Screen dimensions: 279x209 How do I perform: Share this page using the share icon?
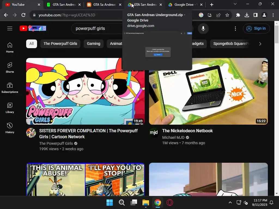219,15
